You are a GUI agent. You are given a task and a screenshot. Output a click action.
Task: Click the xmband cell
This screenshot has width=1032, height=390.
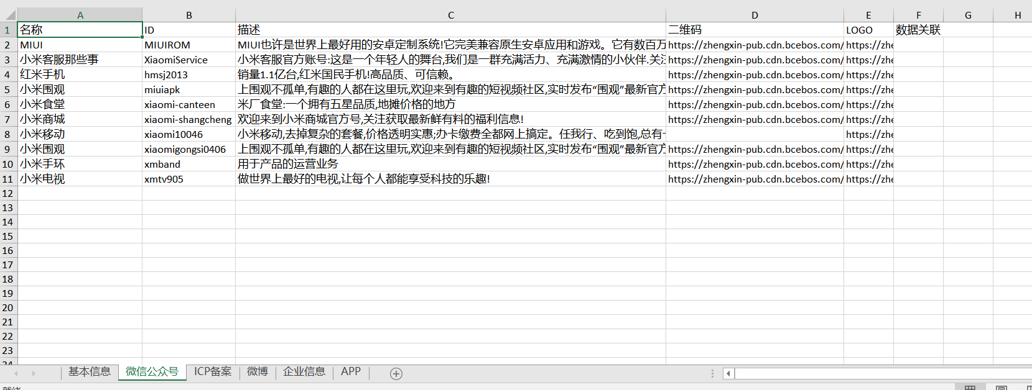pos(189,164)
